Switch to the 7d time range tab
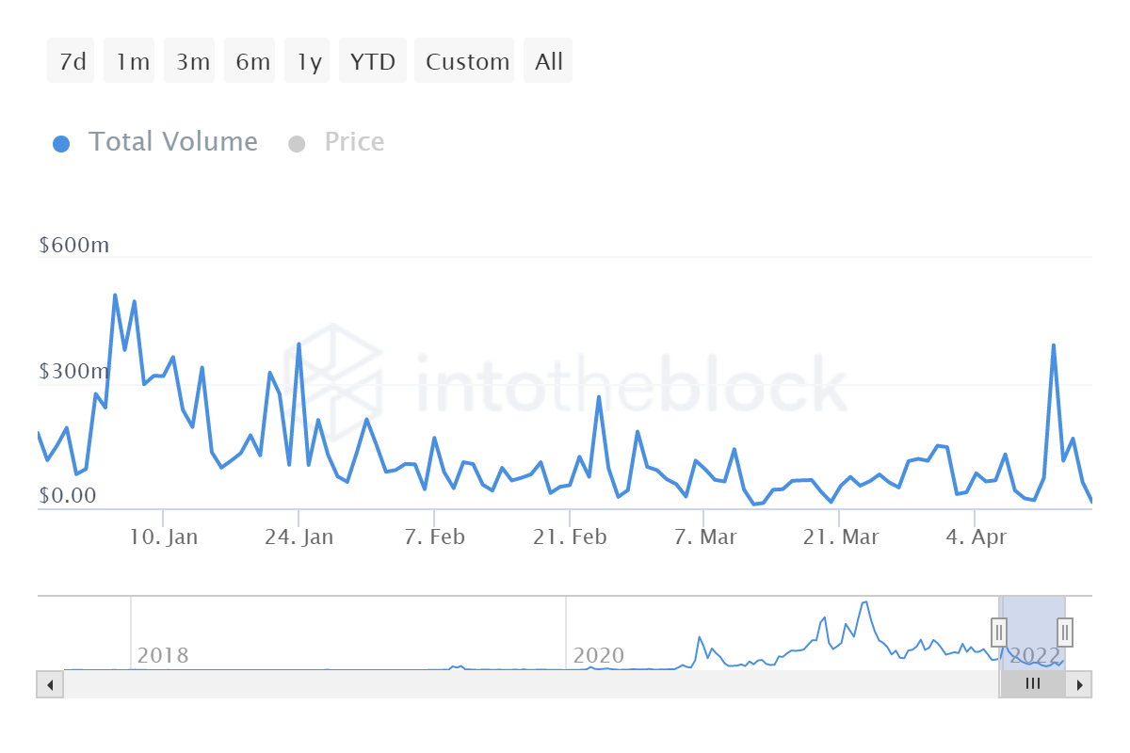This screenshot has height=753, width=1130. pos(70,60)
